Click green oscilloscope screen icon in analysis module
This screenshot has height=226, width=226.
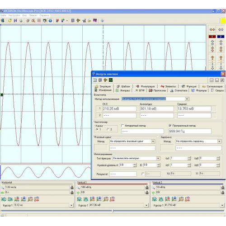click(x=111, y=80)
